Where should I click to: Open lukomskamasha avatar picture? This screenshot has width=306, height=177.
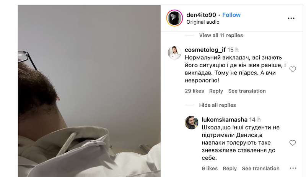[192, 123]
